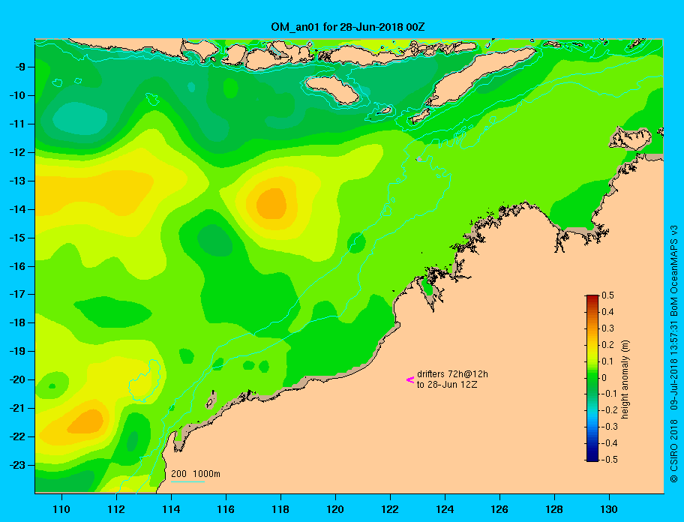Click the longitude label 130
Screen dimensions: 684x522
coord(609,509)
